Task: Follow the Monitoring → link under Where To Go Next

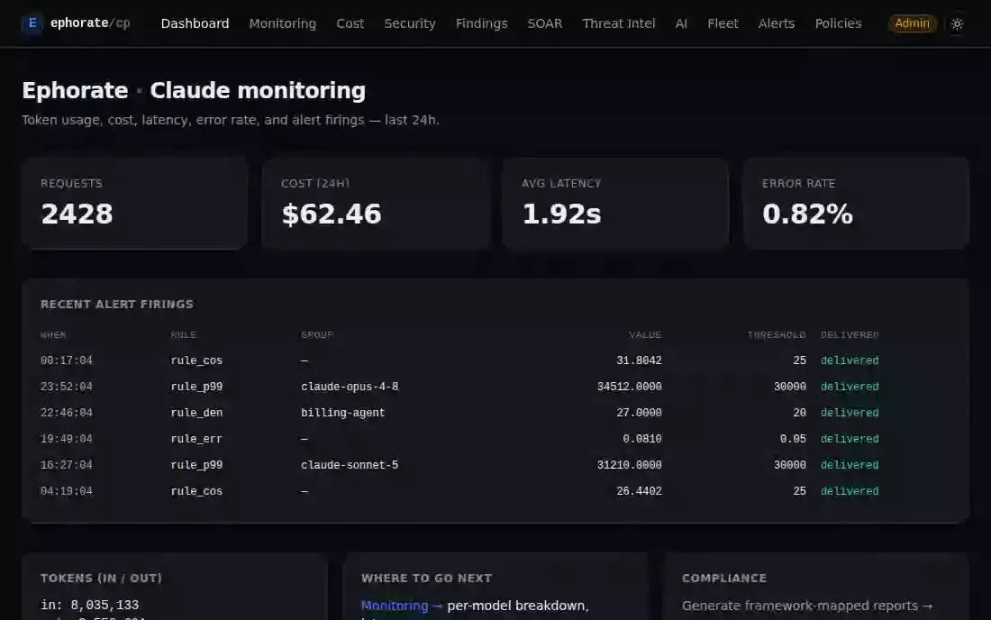Action: (401, 606)
